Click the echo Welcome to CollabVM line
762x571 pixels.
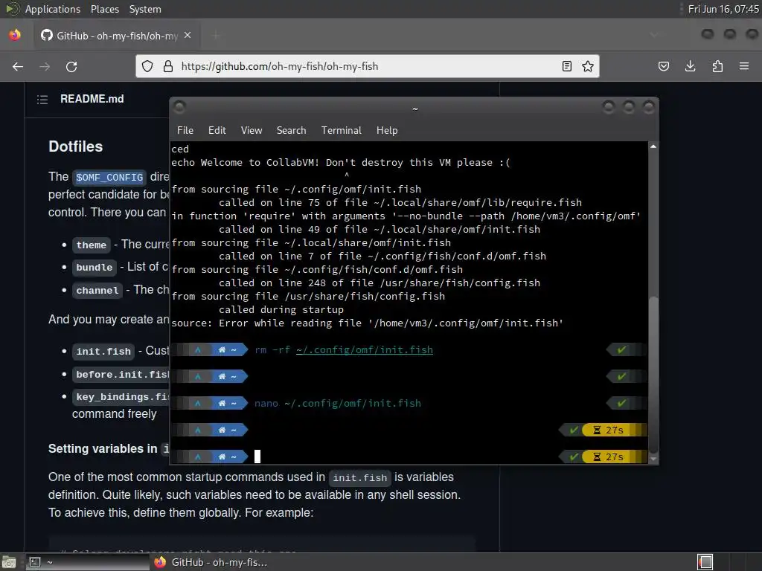tap(341, 163)
